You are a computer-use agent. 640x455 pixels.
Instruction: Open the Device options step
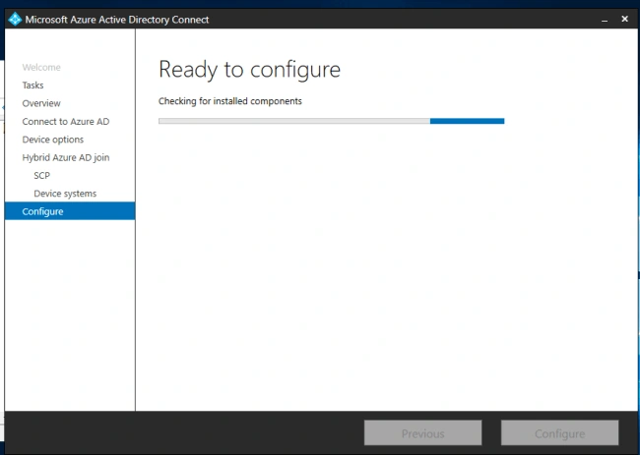52,140
